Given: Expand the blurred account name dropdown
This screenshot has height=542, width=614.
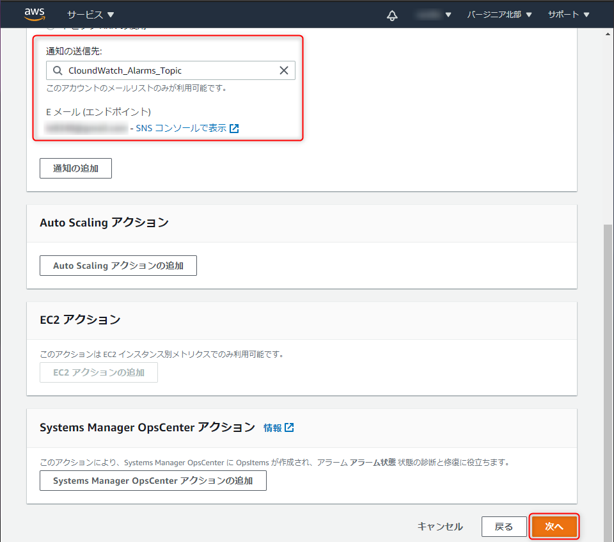Looking at the screenshot, I should pos(434,15).
